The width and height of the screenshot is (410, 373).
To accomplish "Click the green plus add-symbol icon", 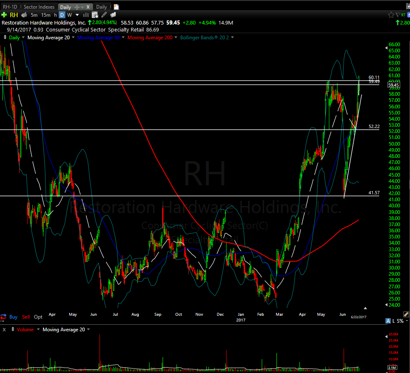I will 4,15.
